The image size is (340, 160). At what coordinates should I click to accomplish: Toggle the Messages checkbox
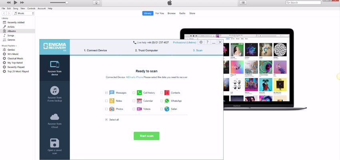click(x=106, y=93)
